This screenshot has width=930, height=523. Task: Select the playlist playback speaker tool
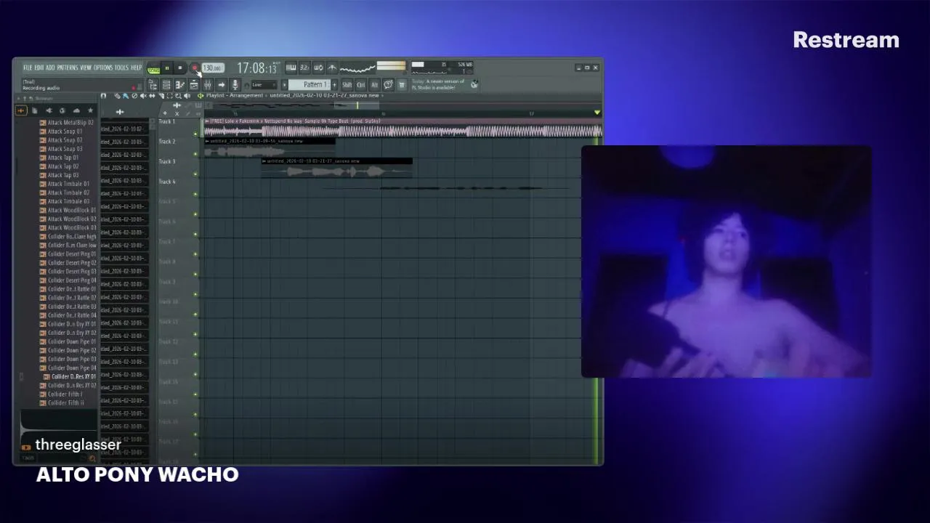click(x=187, y=96)
